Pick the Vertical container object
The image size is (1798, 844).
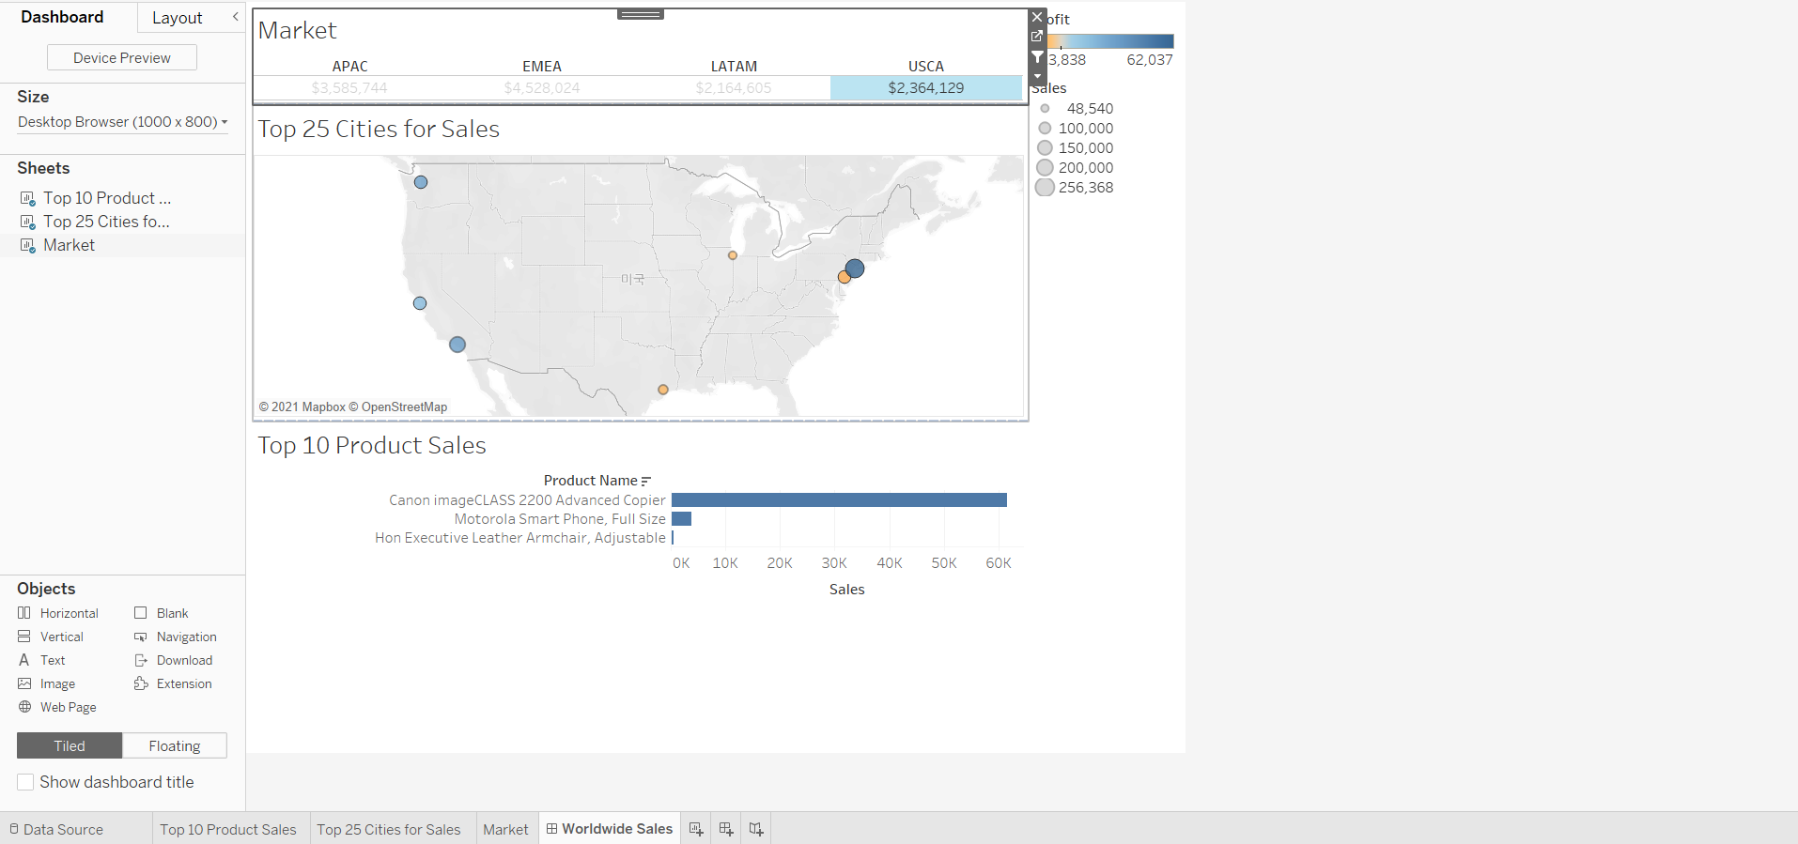click(x=51, y=637)
